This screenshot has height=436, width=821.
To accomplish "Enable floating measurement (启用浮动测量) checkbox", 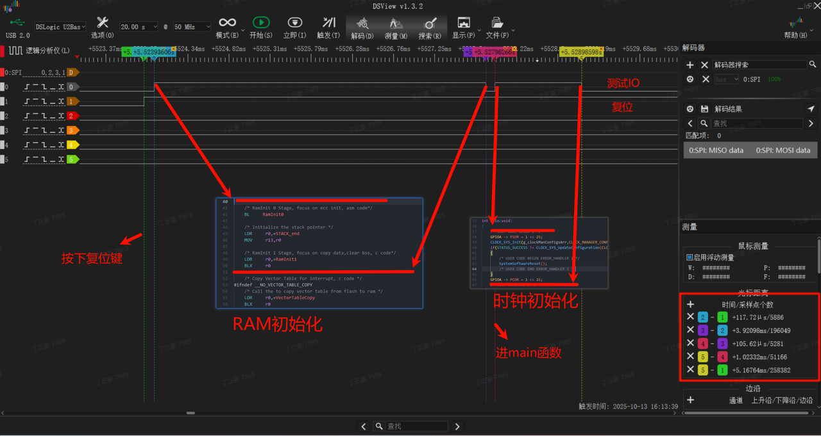I will coord(690,257).
